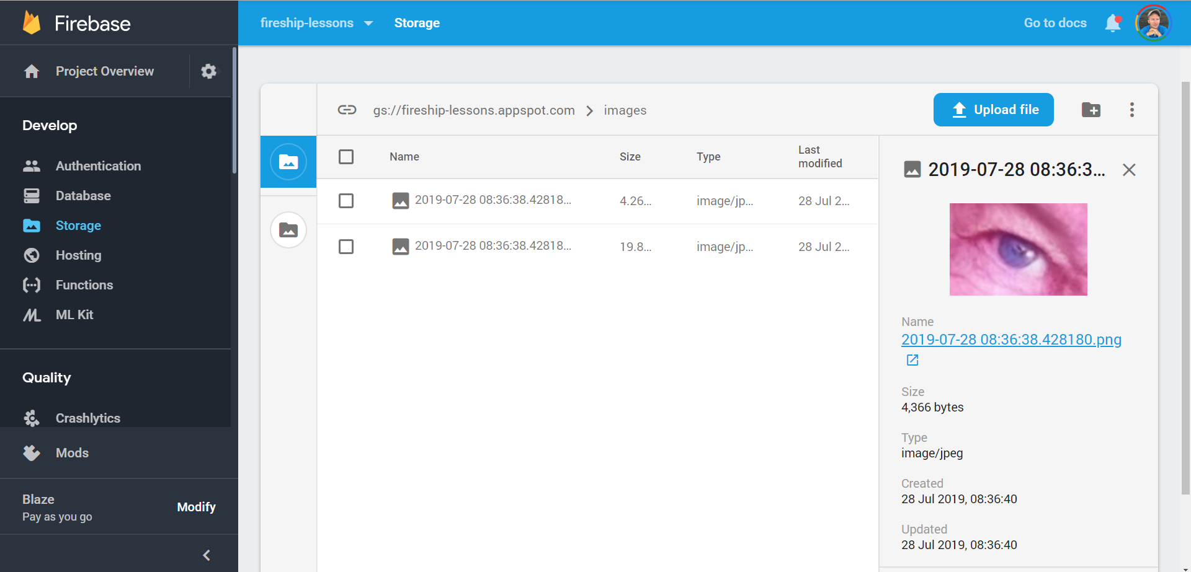Open Project Overview settings gear

click(208, 71)
